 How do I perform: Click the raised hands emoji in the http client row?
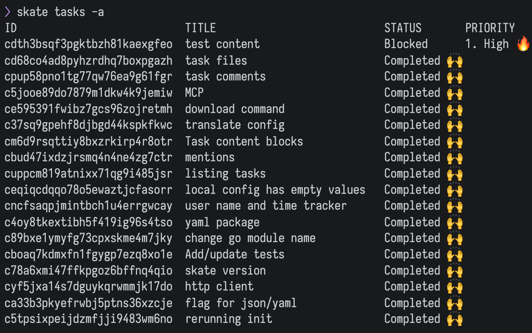pyautogui.click(x=455, y=286)
